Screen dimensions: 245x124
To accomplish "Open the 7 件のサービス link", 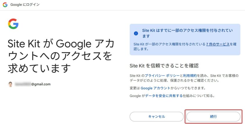I will click(218, 44).
